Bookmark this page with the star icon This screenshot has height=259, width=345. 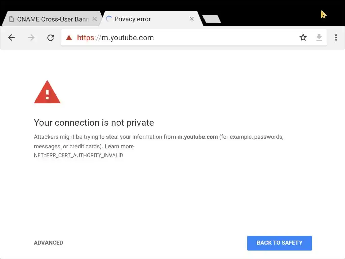click(x=303, y=38)
